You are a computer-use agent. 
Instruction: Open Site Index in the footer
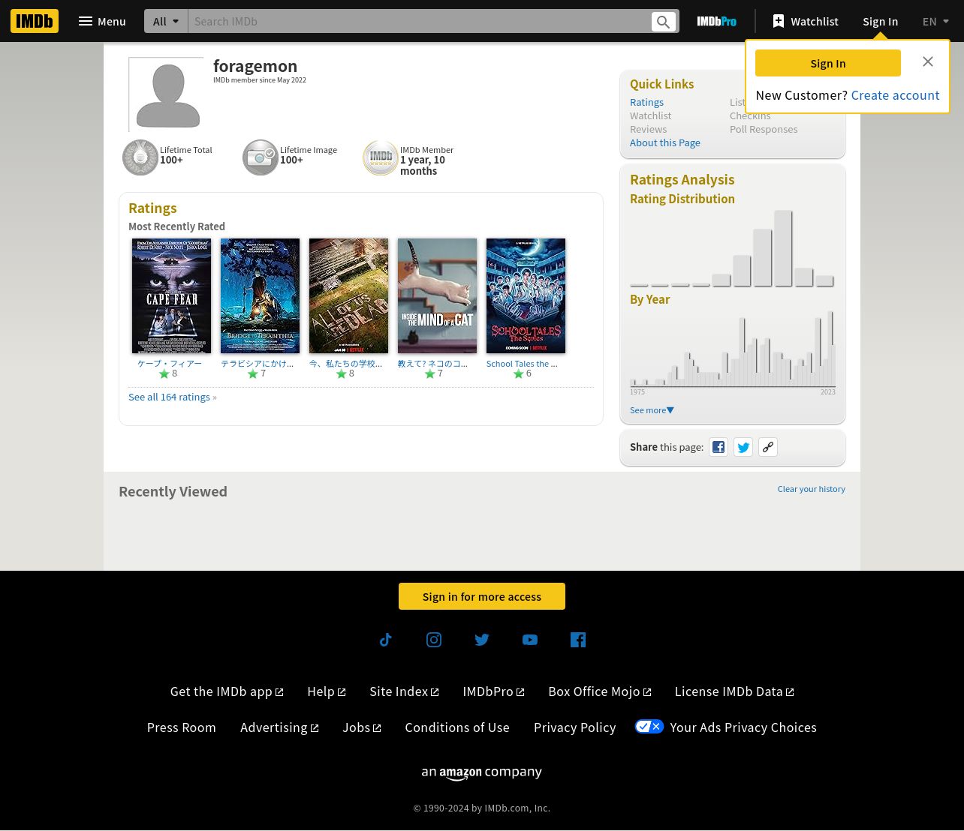click(404, 691)
